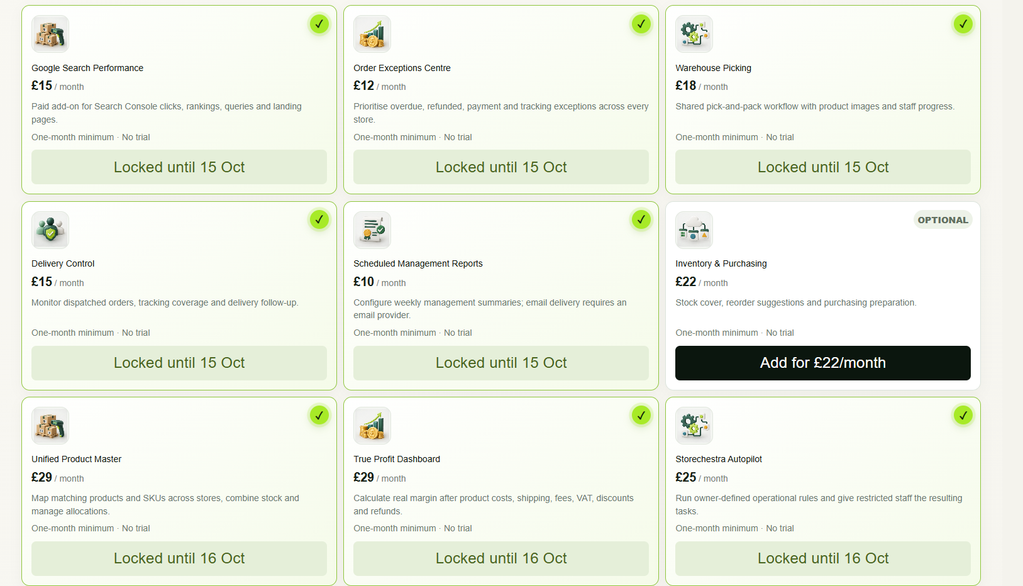Click the Inventory & Purchasing icon
Screen dimensions: 1023x586
pyautogui.click(x=694, y=230)
